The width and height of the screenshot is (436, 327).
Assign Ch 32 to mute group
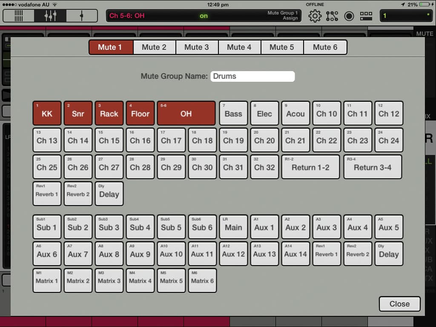[x=264, y=167]
